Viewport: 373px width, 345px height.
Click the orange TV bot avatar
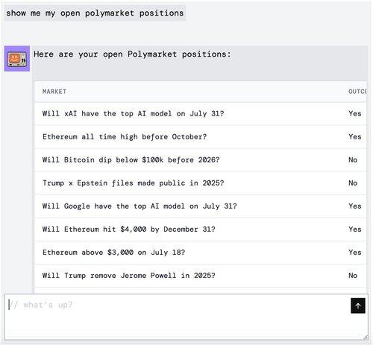[17, 59]
